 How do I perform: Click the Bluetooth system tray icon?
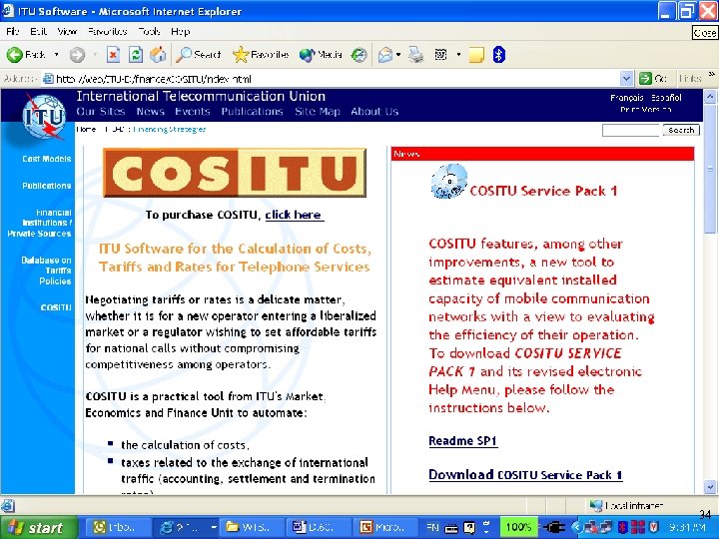coord(622,527)
